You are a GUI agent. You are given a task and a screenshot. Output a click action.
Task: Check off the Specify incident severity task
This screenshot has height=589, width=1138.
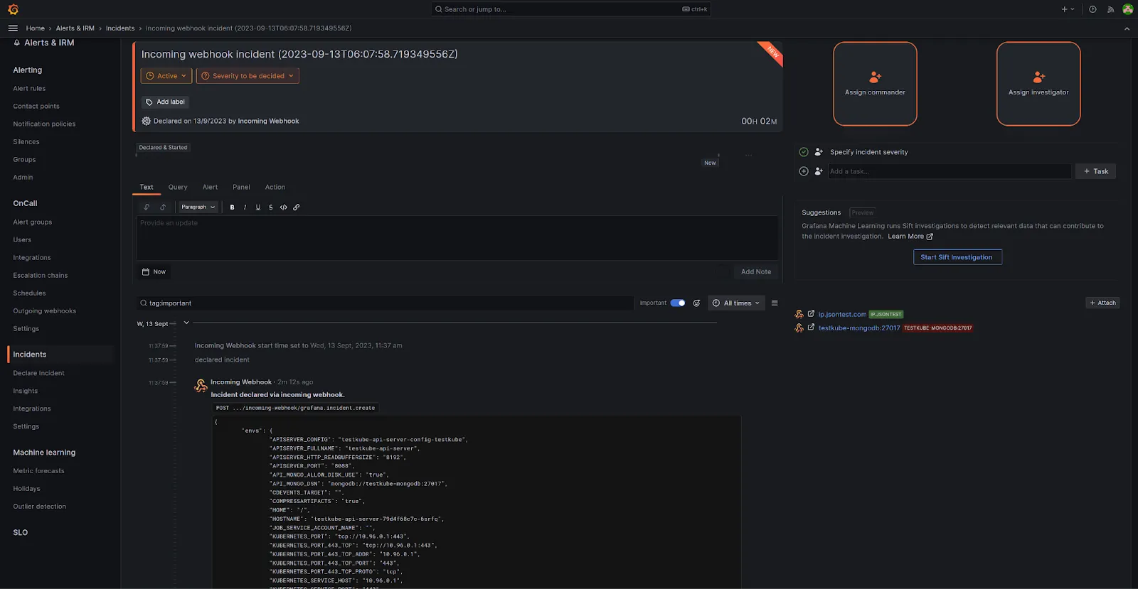click(x=804, y=152)
